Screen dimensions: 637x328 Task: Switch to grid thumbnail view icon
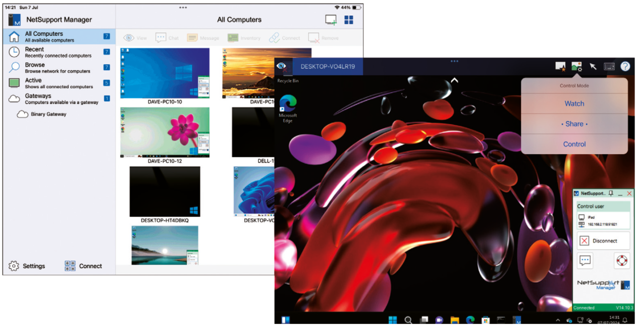coord(349,20)
